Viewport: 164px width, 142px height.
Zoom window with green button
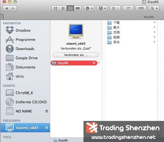[x=15, y=2]
